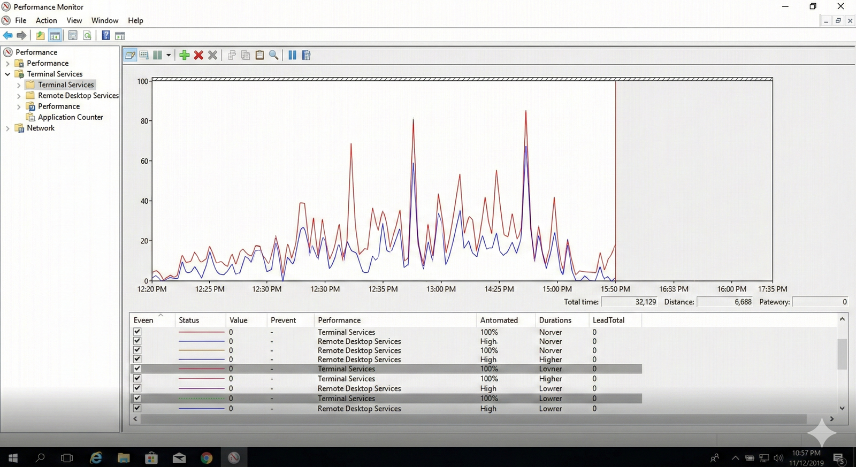Click the magnifier Zoom icon in graph toolbar
Viewport: 856px width, 467px height.
click(273, 55)
